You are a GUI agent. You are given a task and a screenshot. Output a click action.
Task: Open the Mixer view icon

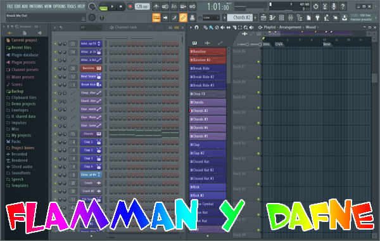290,18
